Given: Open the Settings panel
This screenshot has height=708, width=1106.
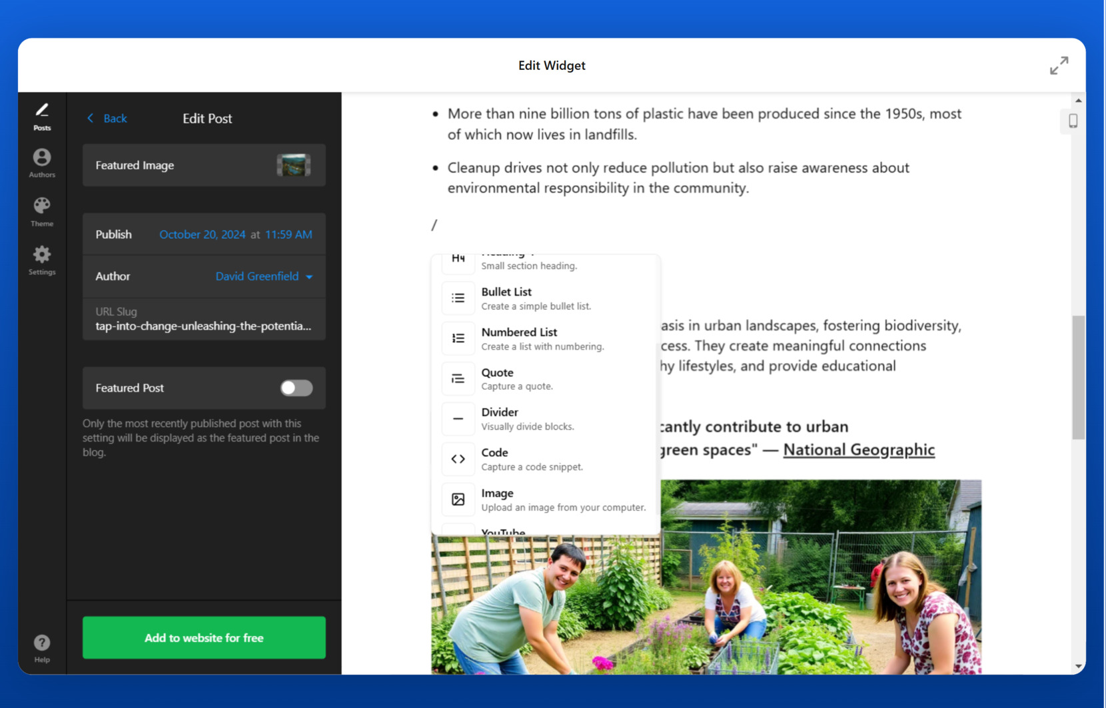Looking at the screenshot, I should [42, 254].
